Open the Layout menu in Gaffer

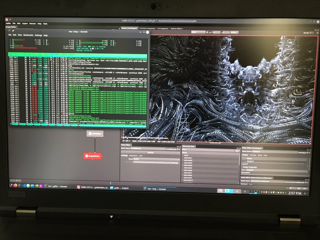(25, 23)
